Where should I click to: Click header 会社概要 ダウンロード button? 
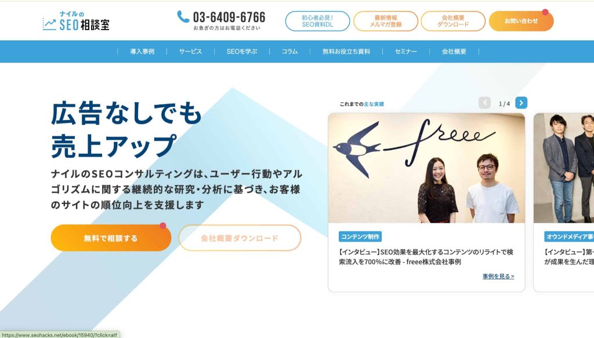point(453,21)
